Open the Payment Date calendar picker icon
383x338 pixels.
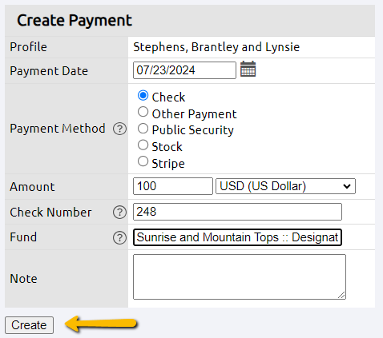248,69
